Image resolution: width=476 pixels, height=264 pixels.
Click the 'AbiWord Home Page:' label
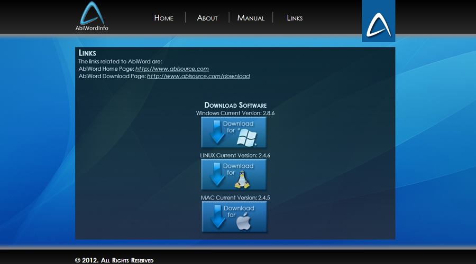click(106, 69)
